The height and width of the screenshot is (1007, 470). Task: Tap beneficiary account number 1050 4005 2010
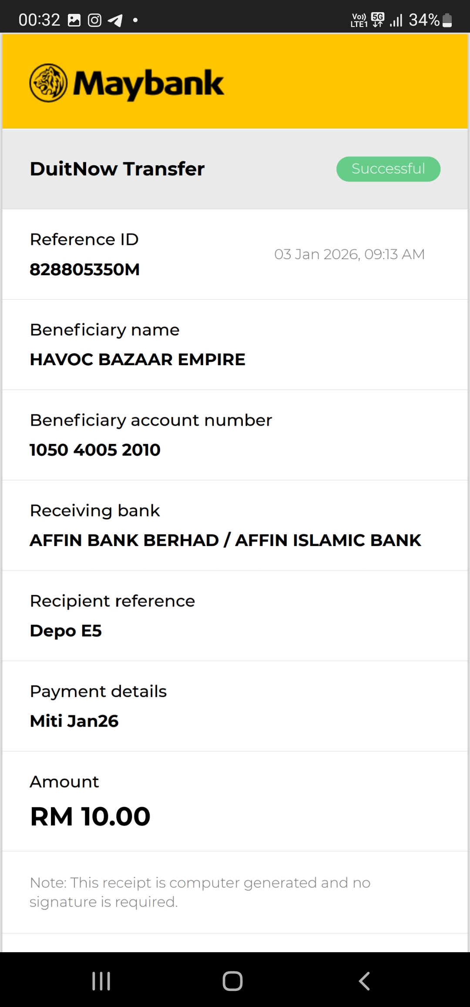95,450
